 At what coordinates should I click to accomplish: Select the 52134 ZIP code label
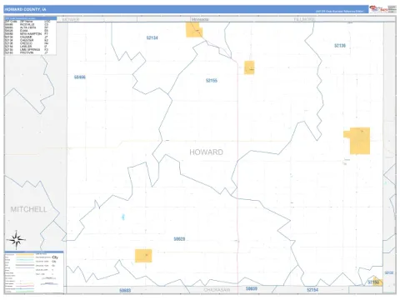[x=152, y=37]
